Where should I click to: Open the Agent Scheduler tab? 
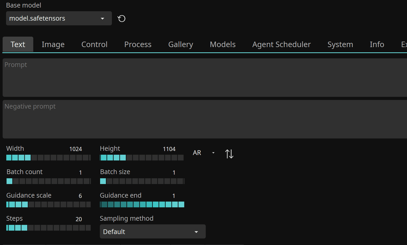tap(281, 44)
